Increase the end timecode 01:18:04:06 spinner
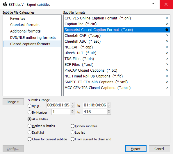The height and width of the screenshot is (154, 173). [109, 104]
